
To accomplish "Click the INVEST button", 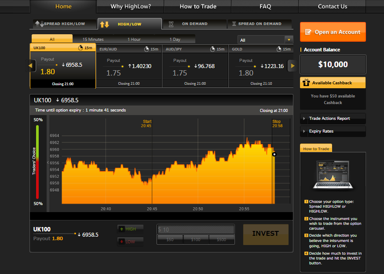I will pyautogui.click(x=266, y=234).
